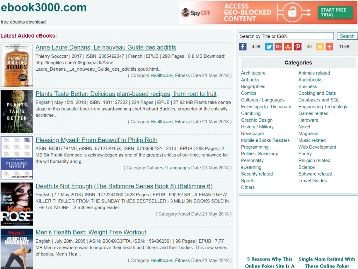Share via the Google+ icon
Screen dimensions: 358x269
278,47
